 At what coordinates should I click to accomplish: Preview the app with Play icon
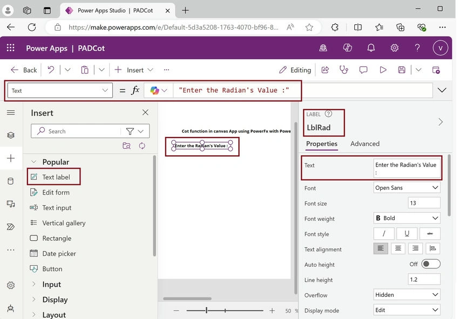click(x=383, y=70)
